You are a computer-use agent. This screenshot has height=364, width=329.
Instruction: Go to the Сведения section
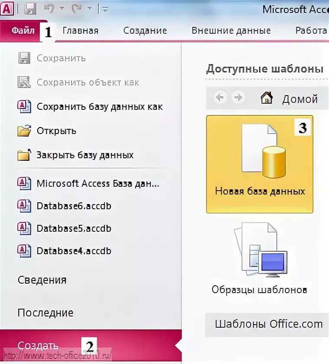pyautogui.click(x=42, y=280)
